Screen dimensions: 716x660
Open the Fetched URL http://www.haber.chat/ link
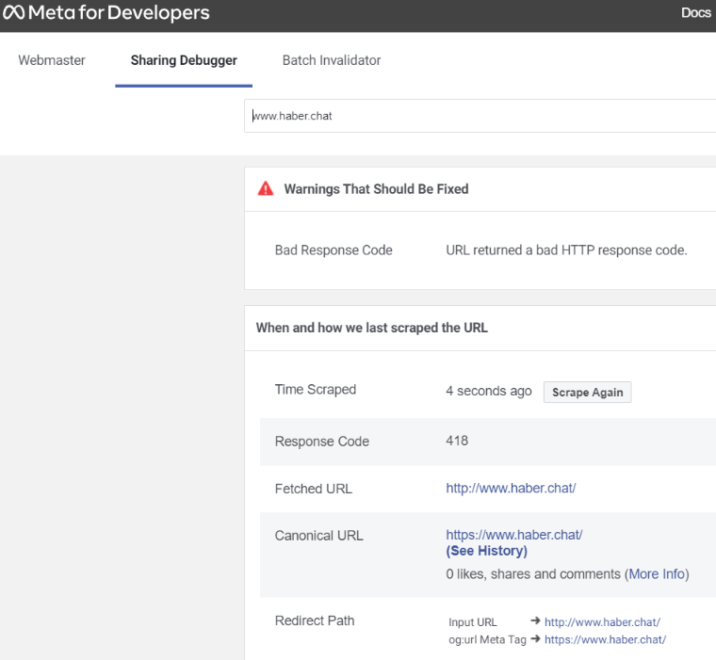[x=511, y=489]
